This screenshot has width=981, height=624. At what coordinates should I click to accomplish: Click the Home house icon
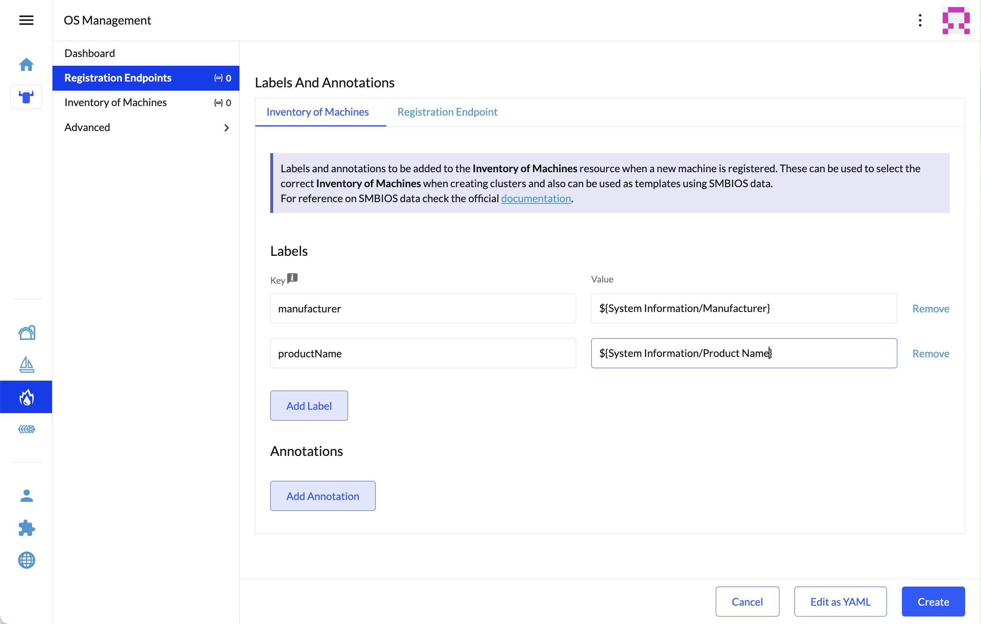[26, 64]
